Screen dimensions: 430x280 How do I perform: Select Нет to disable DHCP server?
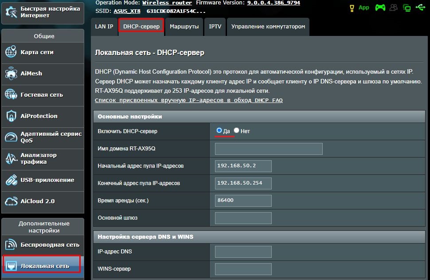pos(236,130)
